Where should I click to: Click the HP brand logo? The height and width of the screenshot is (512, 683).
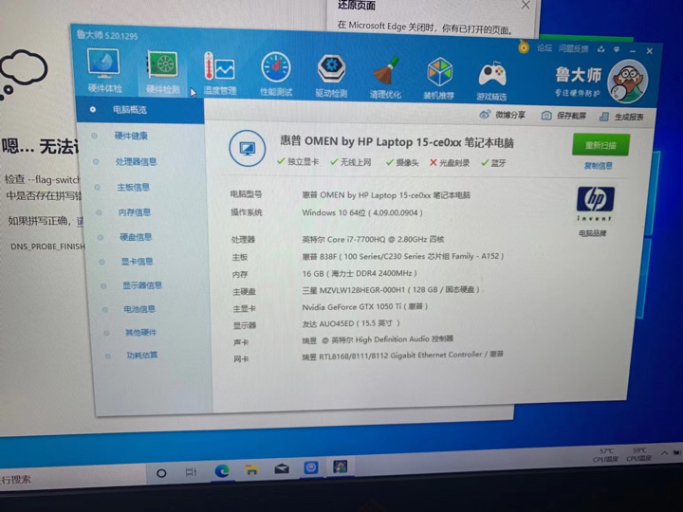tap(595, 204)
